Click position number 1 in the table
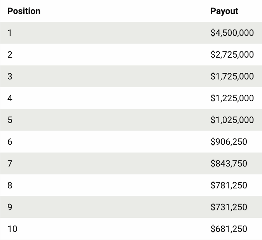This screenshot has width=262, height=240. pos(10,33)
